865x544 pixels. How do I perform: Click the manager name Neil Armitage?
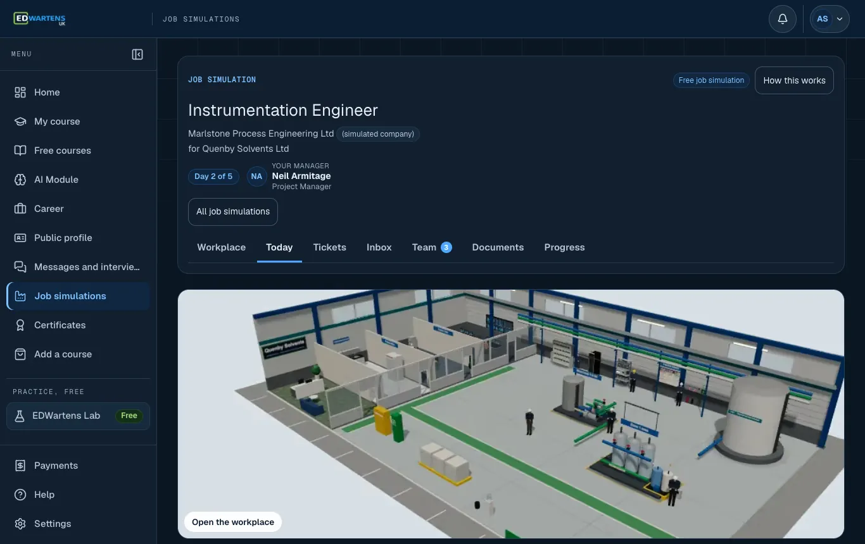coord(301,176)
